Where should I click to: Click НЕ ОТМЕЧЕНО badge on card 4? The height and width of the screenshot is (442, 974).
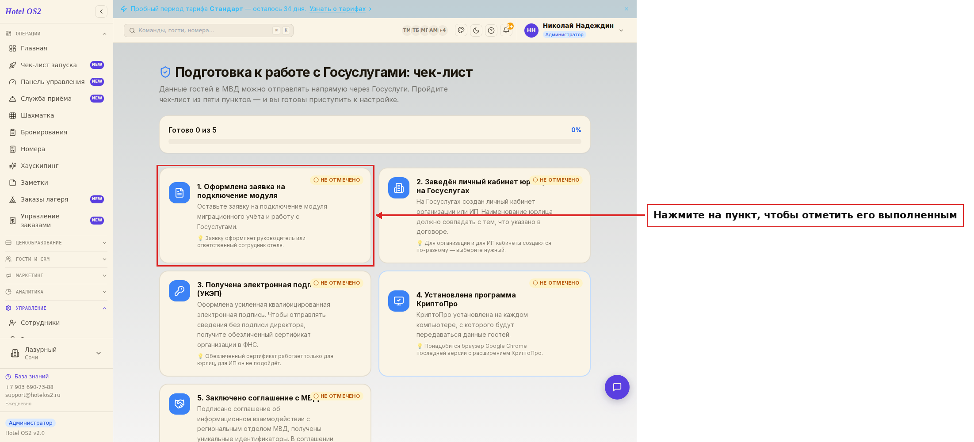(556, 283)
